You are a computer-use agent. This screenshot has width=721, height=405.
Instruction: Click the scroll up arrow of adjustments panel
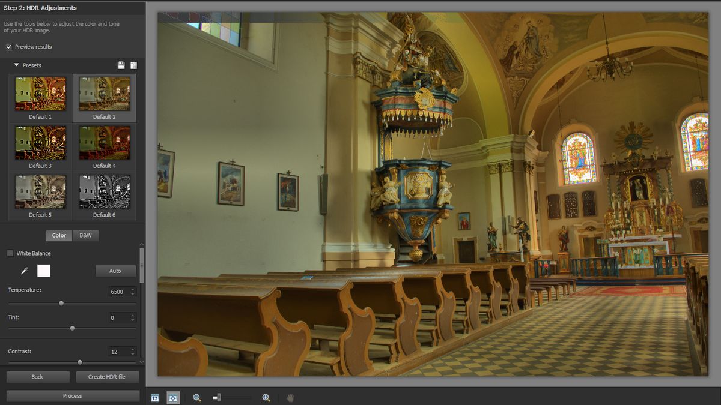[142, 244]
